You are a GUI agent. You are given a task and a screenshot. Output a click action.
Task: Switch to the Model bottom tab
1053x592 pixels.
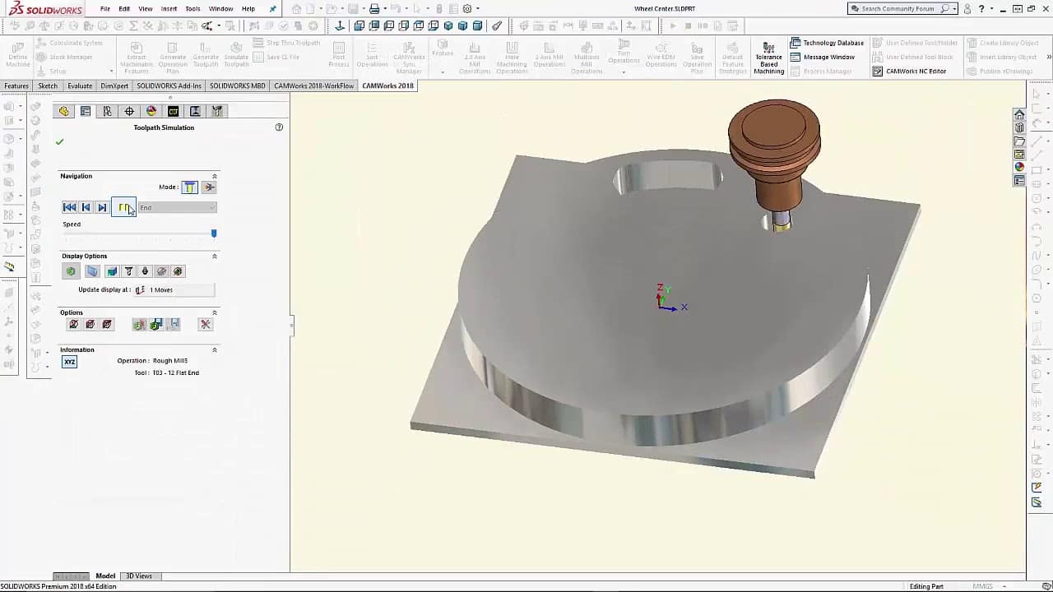[x=105, y=576]
